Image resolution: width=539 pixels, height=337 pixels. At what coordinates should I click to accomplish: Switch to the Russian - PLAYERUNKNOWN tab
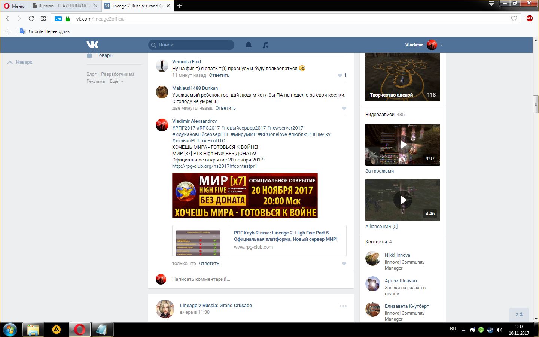point(64,6)
